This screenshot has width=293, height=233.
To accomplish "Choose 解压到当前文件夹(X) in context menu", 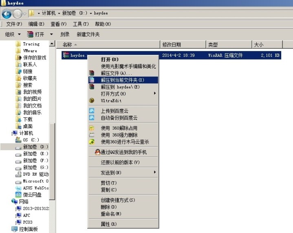I will point(123,80).
